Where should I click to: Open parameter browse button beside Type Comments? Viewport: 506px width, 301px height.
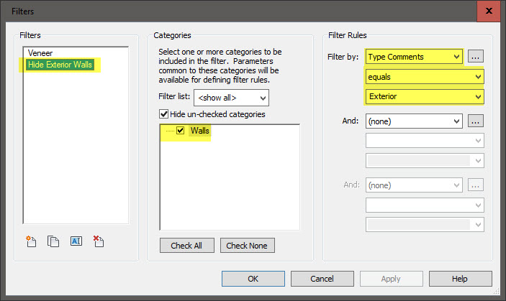[x=474, y=56]
